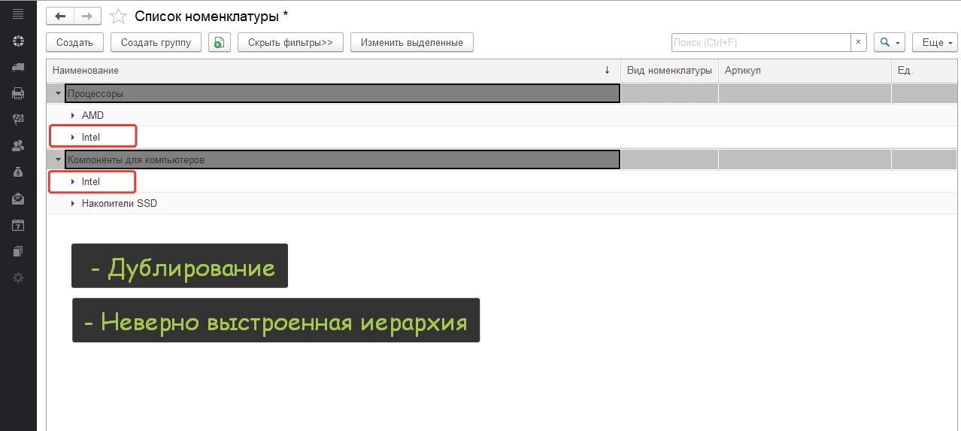The height and width of the screenshot is (431, 961).
Task: Click the Создать группу button
Action: [x=156, y=43]
